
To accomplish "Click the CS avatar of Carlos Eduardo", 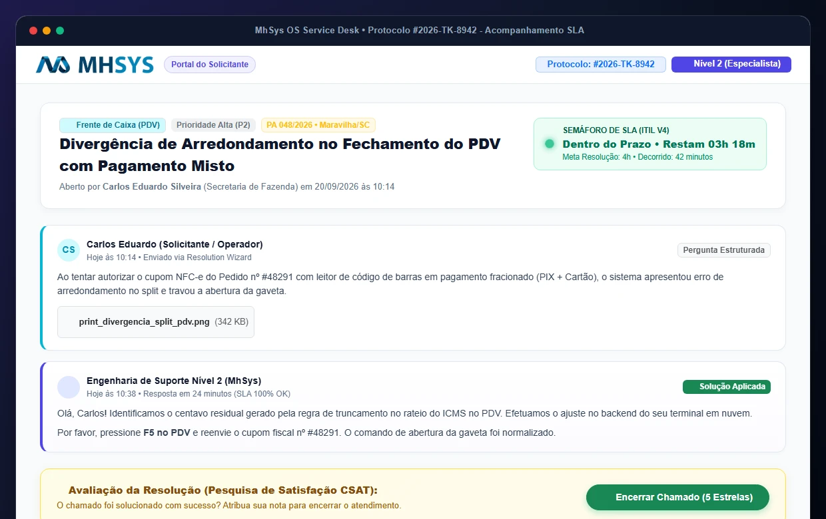I will 69,250.
